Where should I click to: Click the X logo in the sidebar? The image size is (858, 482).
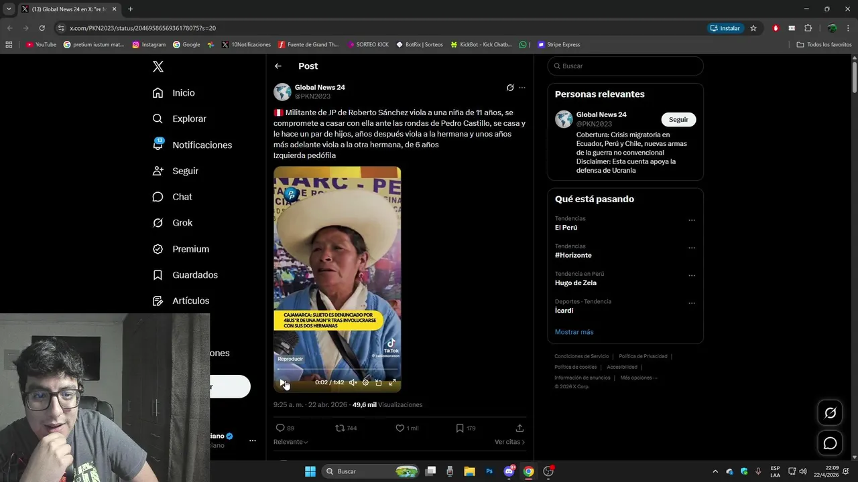coord(158,66)
